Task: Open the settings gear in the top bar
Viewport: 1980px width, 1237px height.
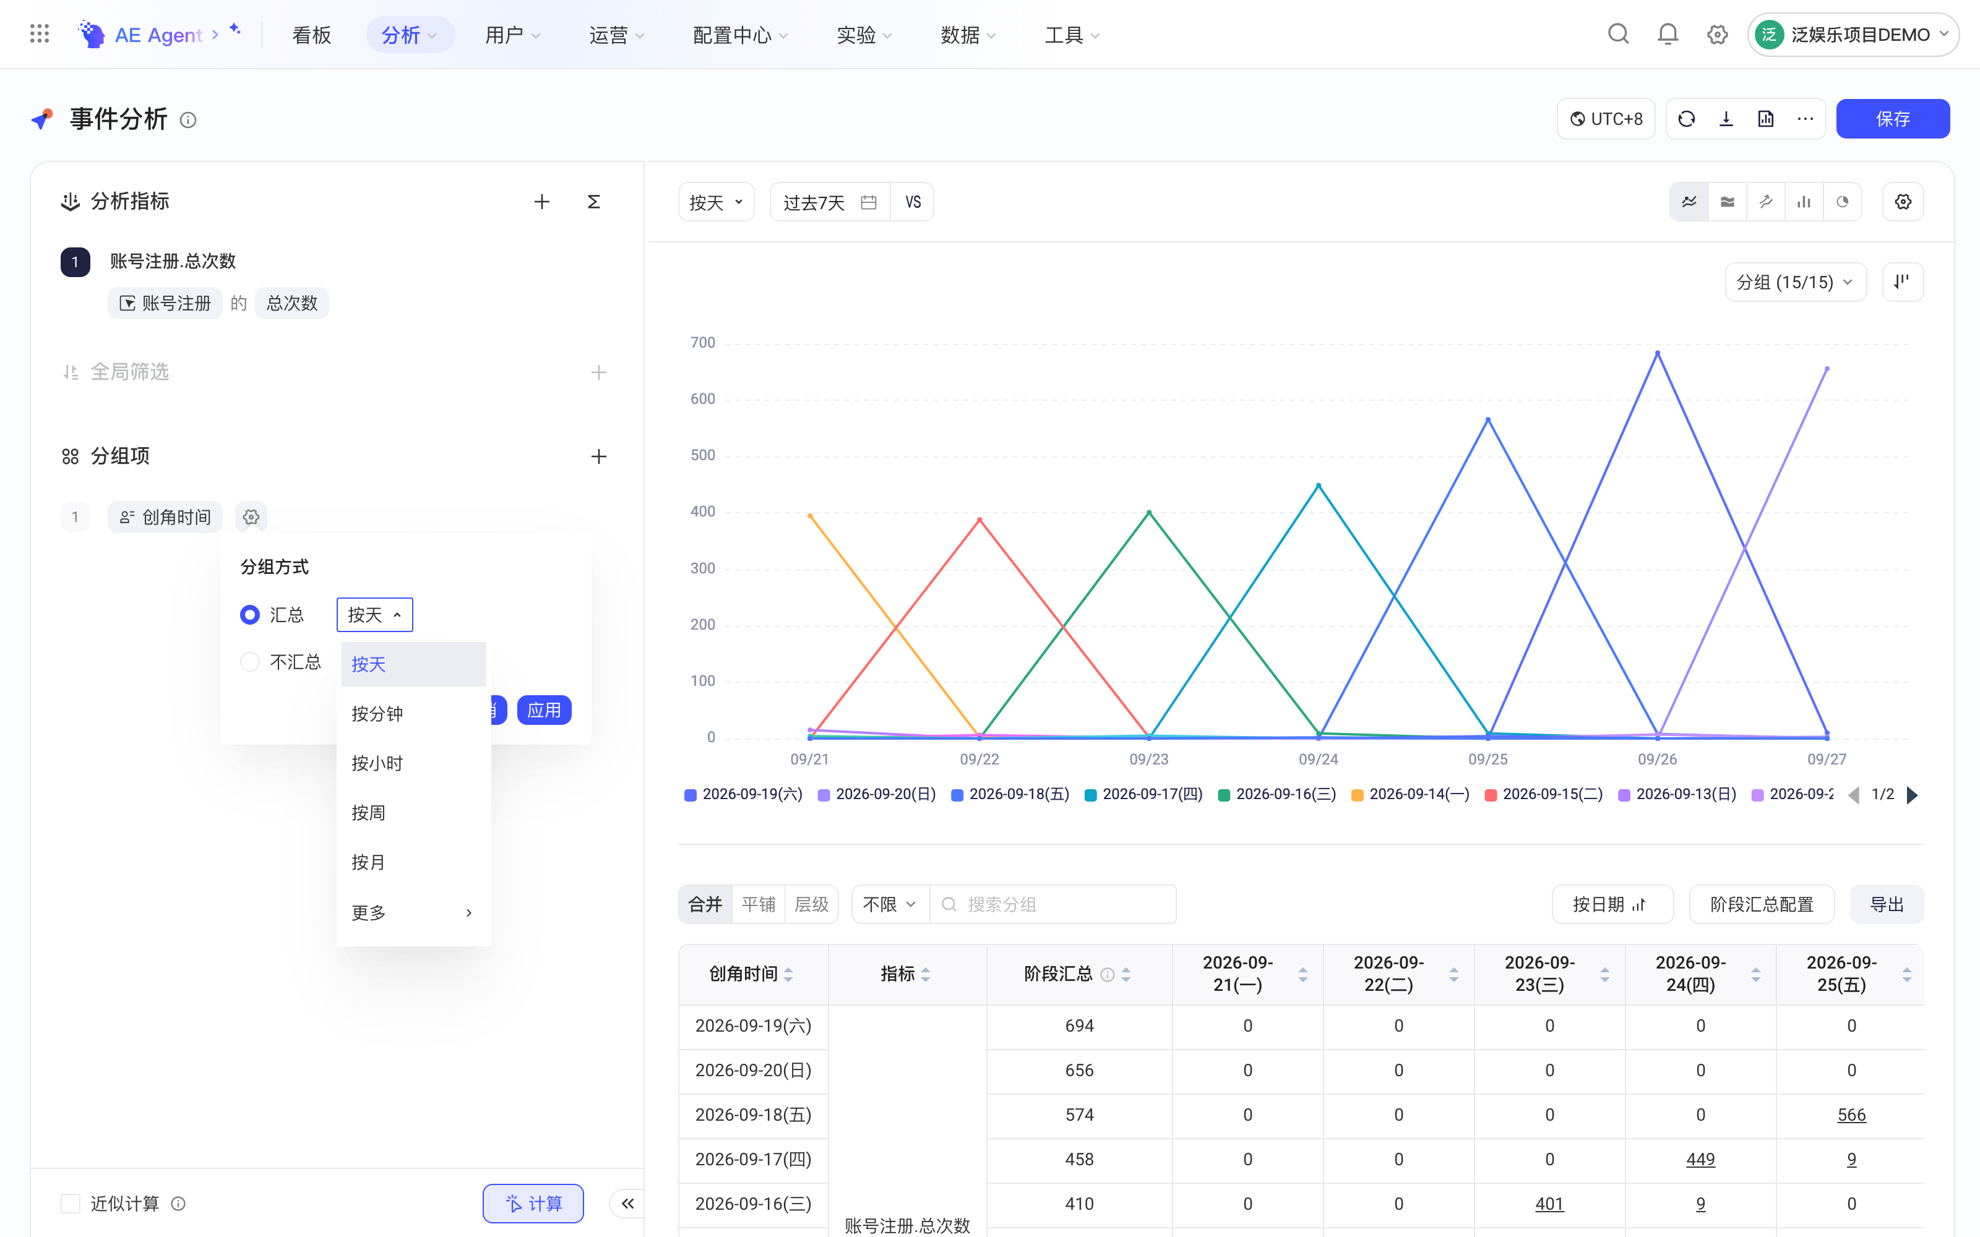Action: [1718, 35]
